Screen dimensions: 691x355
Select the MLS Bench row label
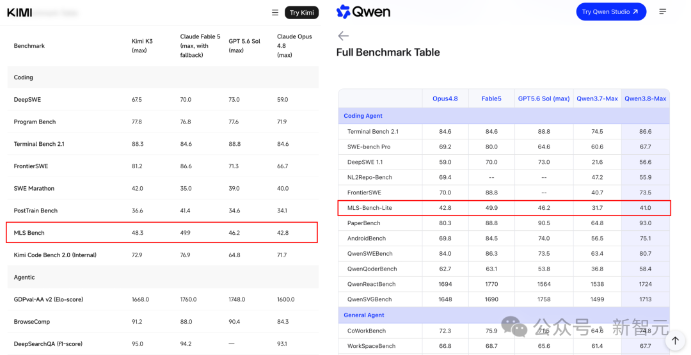click(29, 233)
